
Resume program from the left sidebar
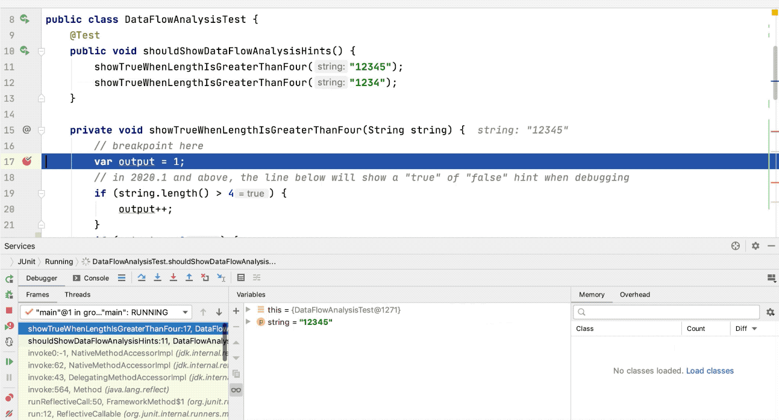(9, 362)
